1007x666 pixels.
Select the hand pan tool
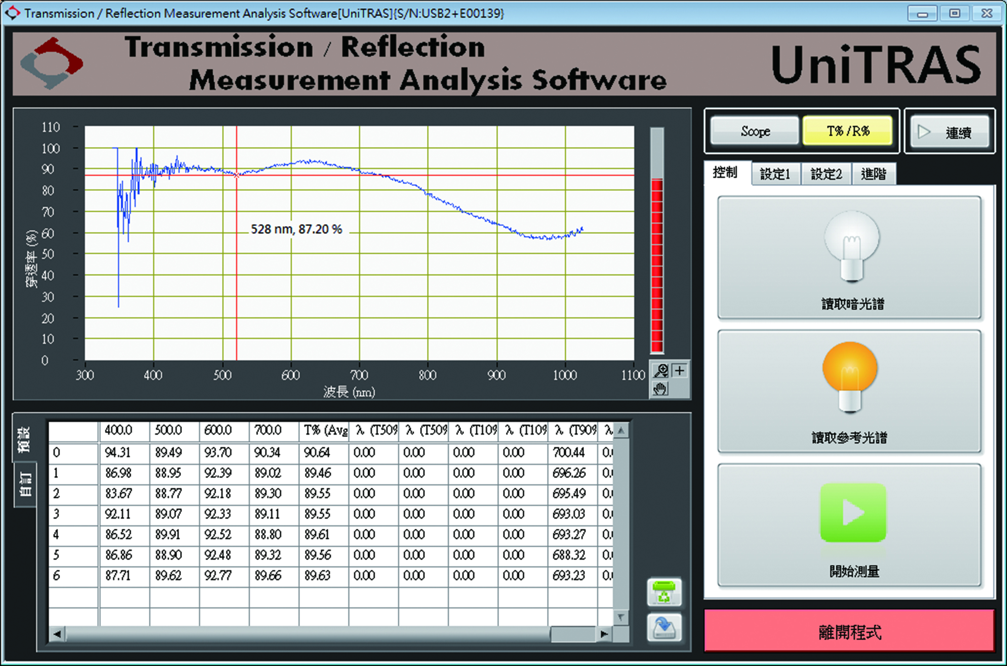pyautogui.click(x=660, y=388)
